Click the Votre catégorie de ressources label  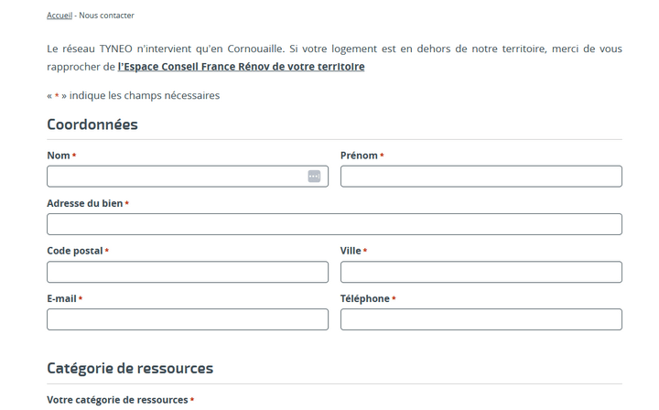click(117, 400)
